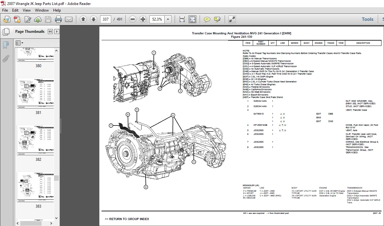Open Page Thumbnails panel icon
This screenshot has width=384, height=226.
6,32
